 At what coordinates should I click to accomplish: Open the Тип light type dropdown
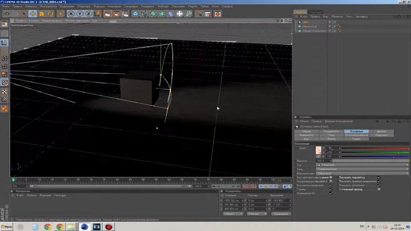[x=362, y=165]
